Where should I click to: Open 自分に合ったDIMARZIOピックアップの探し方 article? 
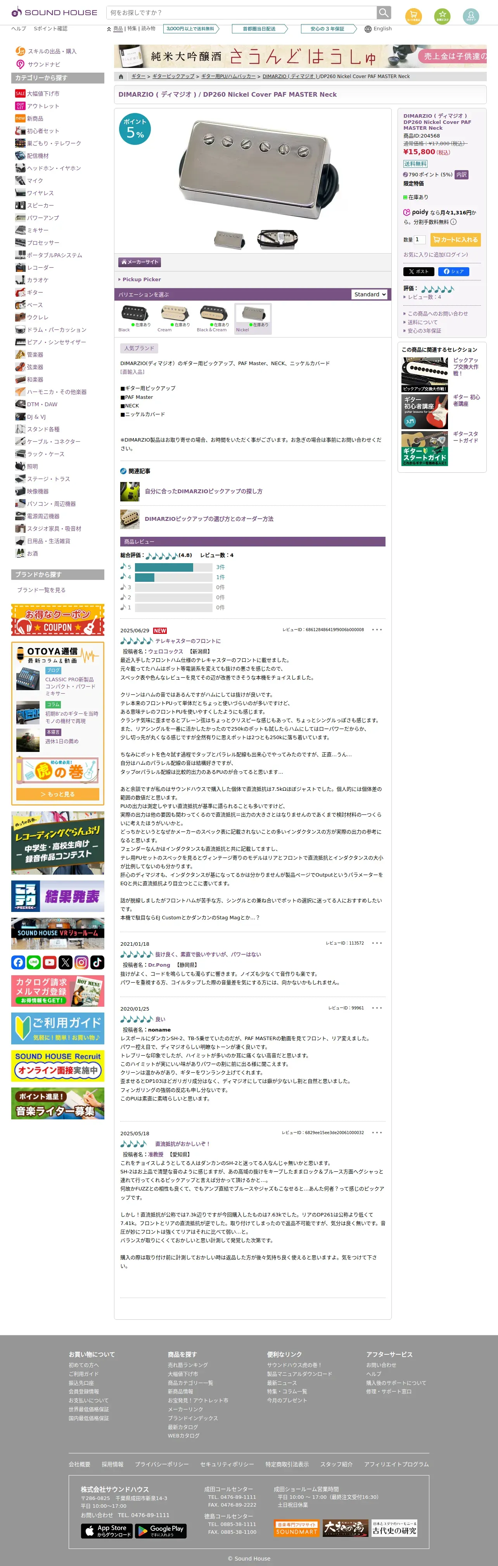pos(204,491)
